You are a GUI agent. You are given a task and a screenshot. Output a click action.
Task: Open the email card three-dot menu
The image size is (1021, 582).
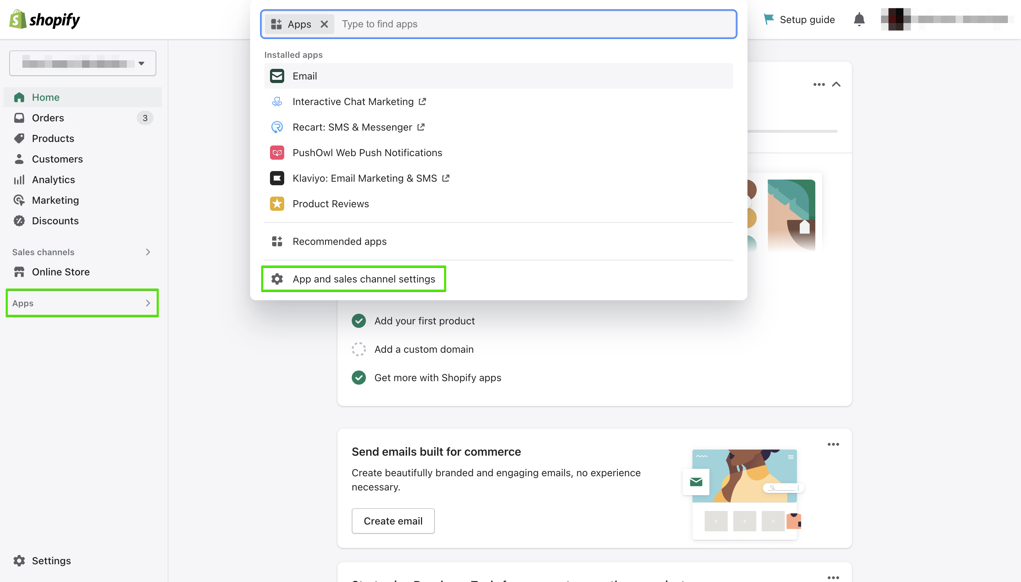click(x=833, y=445)
